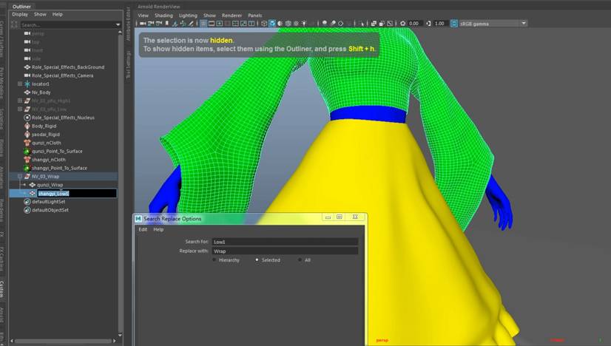Click the wireframe cube icon in viewport toolbar

tap(264, 24)
